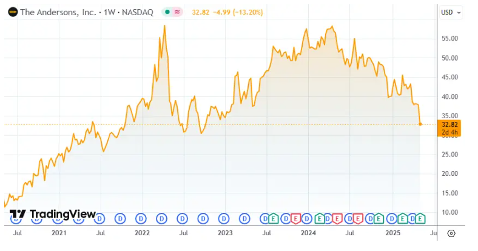Select the October 2023 dividend marker

[x=286, y=218]
